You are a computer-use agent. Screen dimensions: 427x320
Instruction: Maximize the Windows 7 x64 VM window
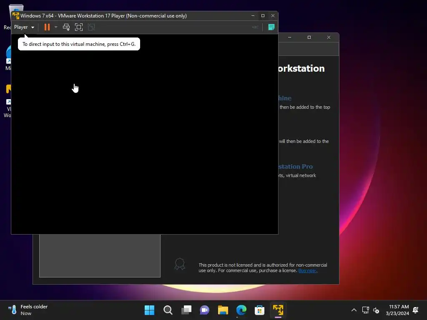(263, 16)
